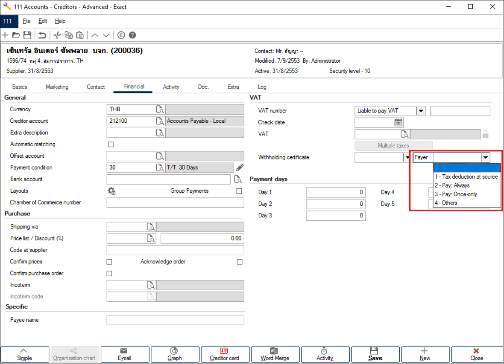Go to next record with down arrow
Screen dimensions: 504x364
[x=106, y=35]
